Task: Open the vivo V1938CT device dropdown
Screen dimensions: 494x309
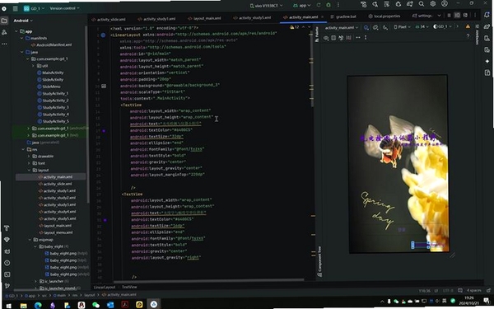Action: tap(266, 6)
